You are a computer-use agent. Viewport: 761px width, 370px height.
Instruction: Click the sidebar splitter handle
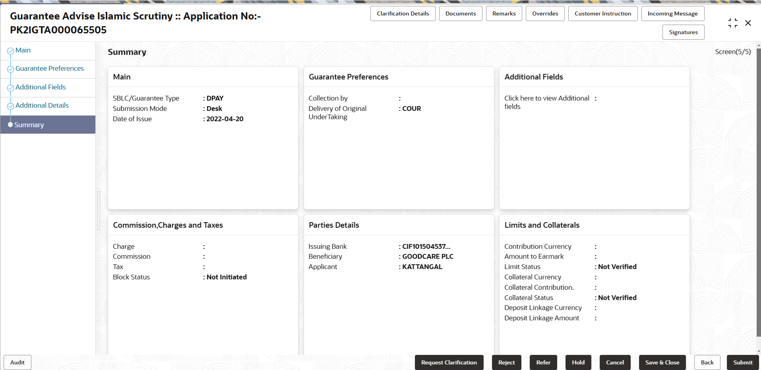99,211
